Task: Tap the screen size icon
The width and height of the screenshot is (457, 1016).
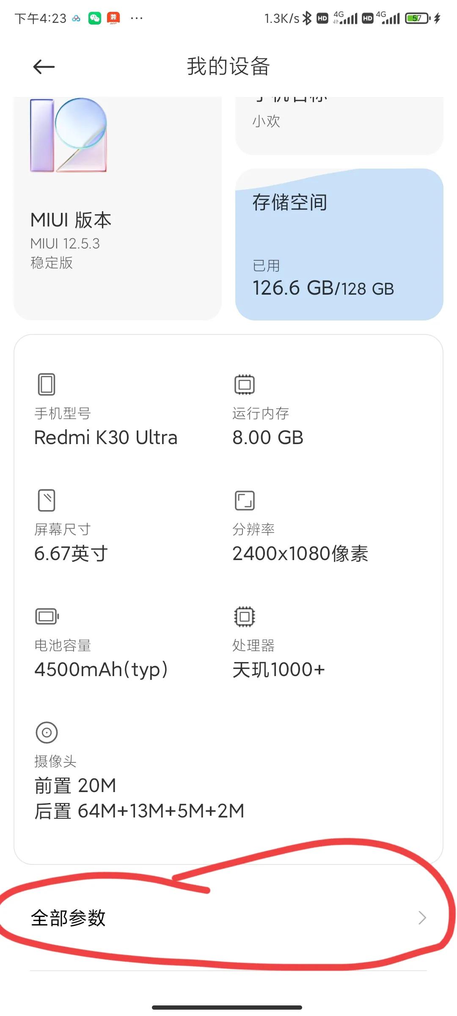Action: (x=47, y=500)
